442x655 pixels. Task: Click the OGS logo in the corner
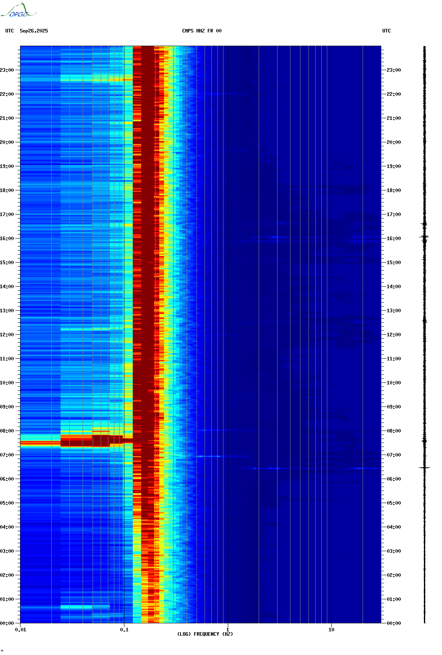coord(18,10)
